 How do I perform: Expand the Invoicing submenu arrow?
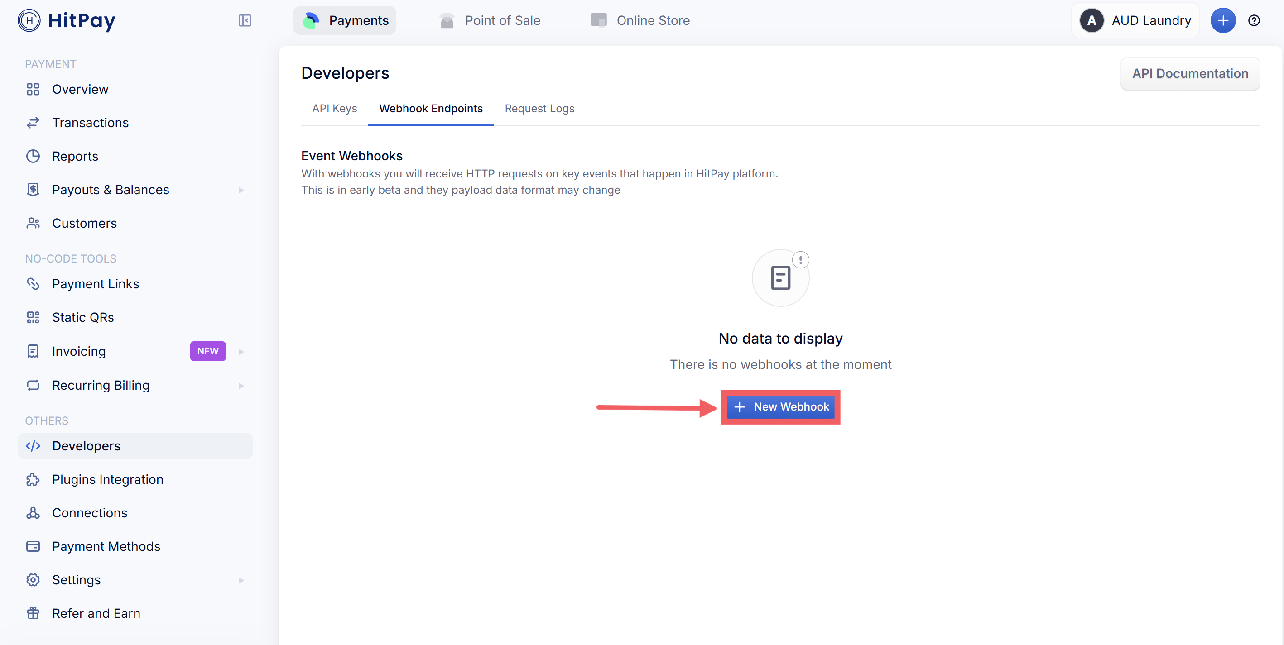pyautogui.click(x=241, y=352)
